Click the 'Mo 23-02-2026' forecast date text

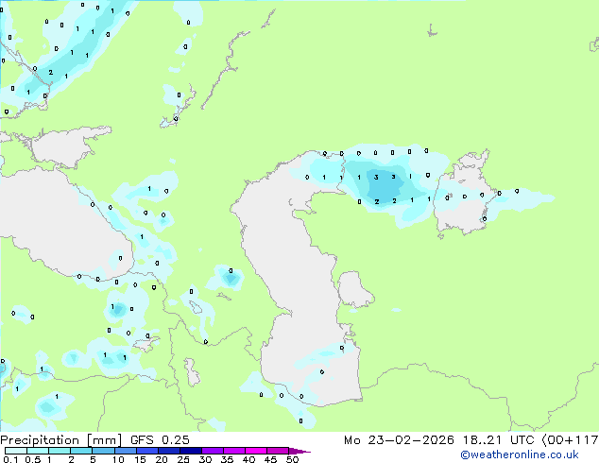[x=399, y=440]
